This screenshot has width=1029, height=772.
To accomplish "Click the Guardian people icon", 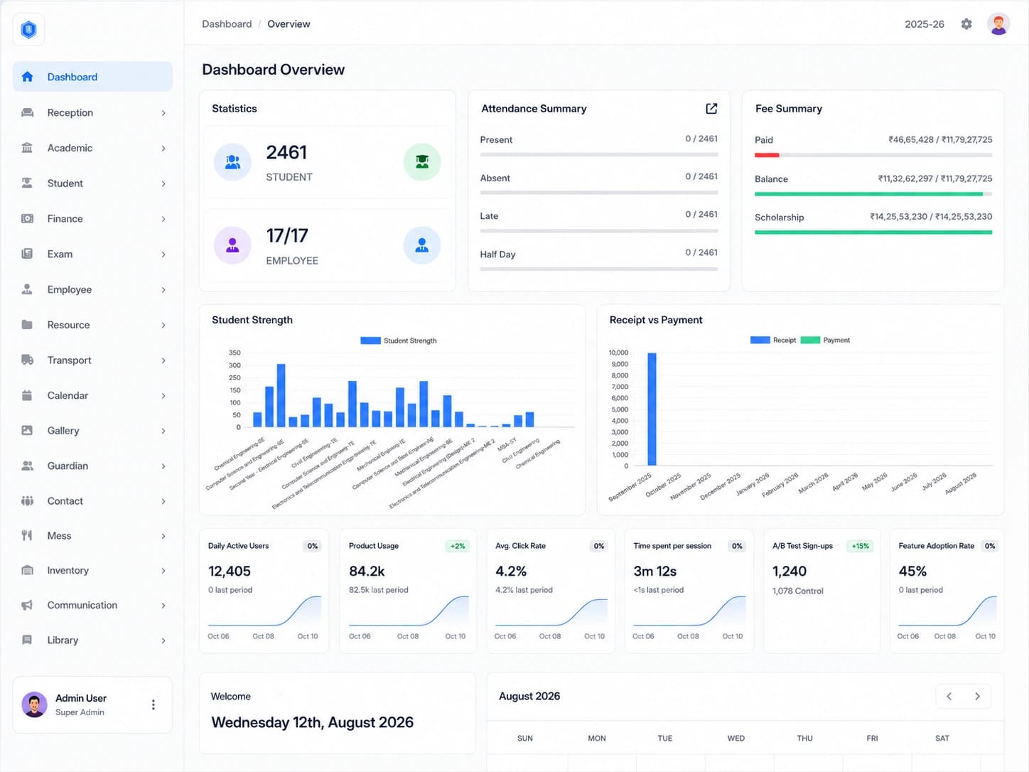I will pos(27,466).
